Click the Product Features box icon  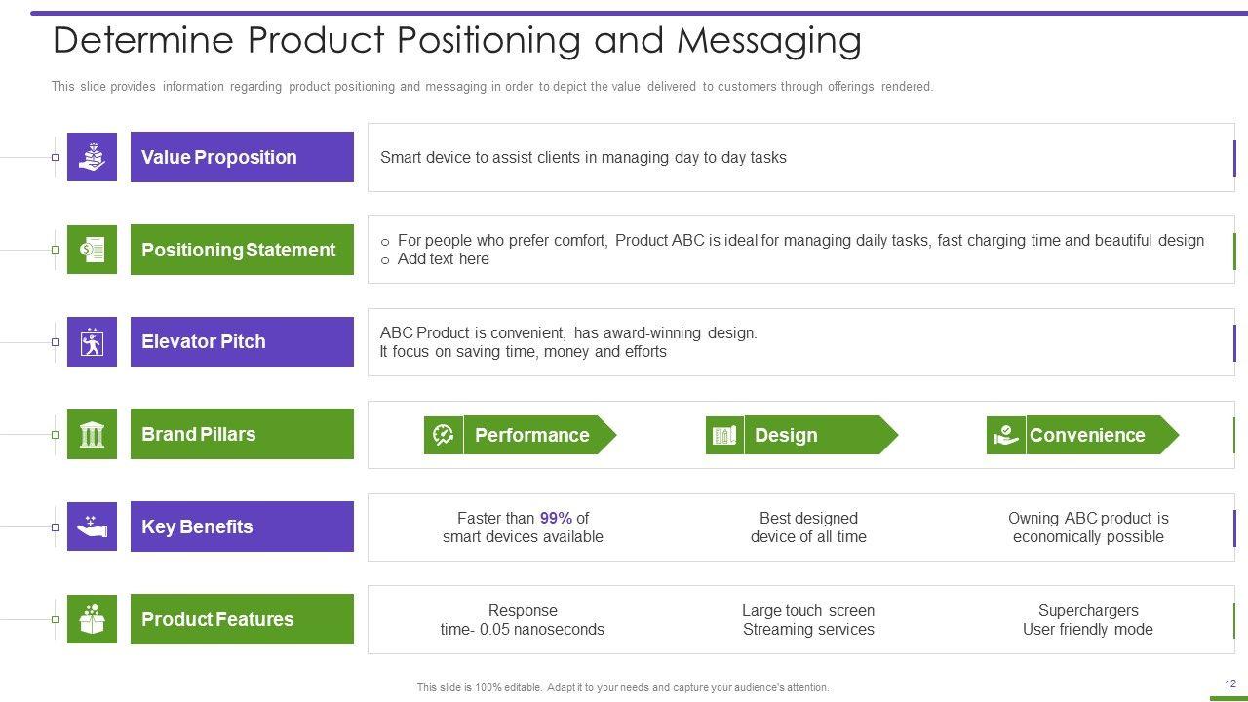pos(92,619)
